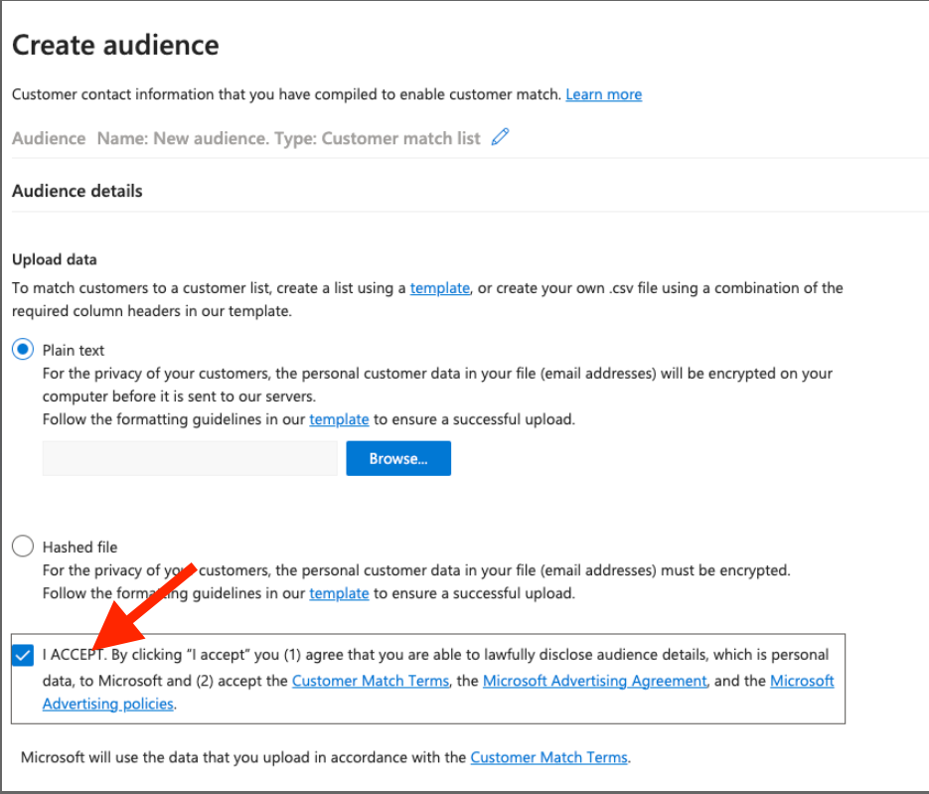929x794 pixels.
Task: Click the file path field beside Browse
Action: coord(190,458)
